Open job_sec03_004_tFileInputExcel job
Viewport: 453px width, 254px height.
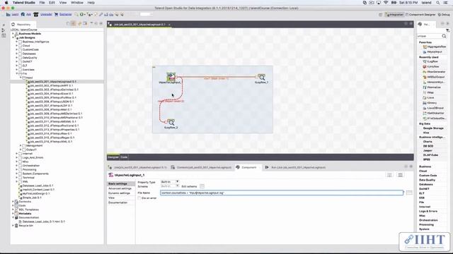pos(50,94)
